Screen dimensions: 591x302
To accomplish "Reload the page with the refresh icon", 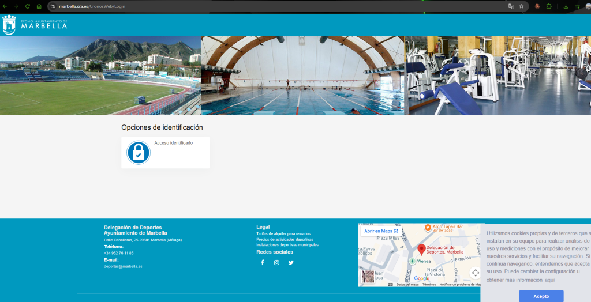I will [28, 6].
